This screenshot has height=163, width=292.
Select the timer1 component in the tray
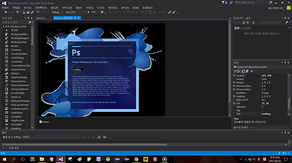point(44,122)
